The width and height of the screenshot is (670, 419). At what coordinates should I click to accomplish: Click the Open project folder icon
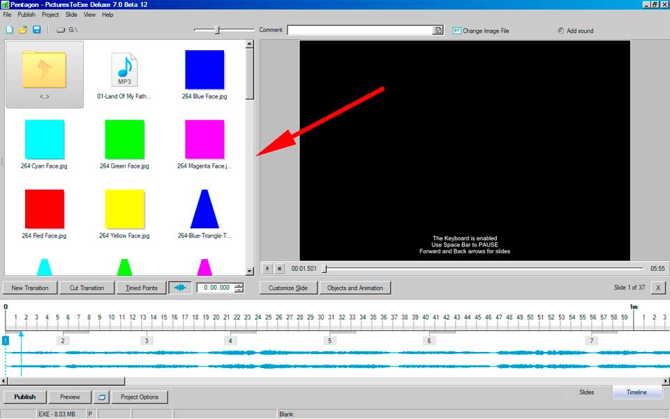coord(22,30)
